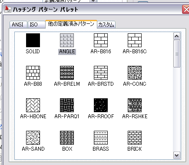The height and width of the screenshot is (165, 189).
Task: Click the AR-B816 label text
Action: click(x=101, y=52)
